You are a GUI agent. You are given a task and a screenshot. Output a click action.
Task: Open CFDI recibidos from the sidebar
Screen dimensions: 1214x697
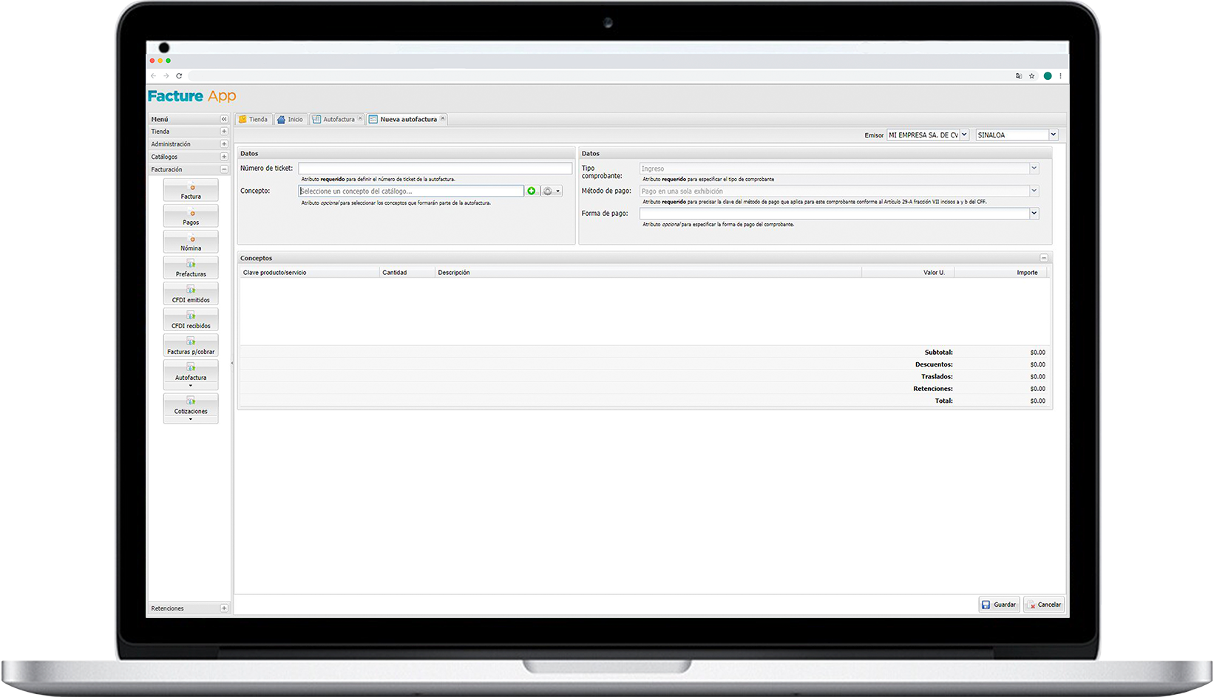tap(191, 319)
